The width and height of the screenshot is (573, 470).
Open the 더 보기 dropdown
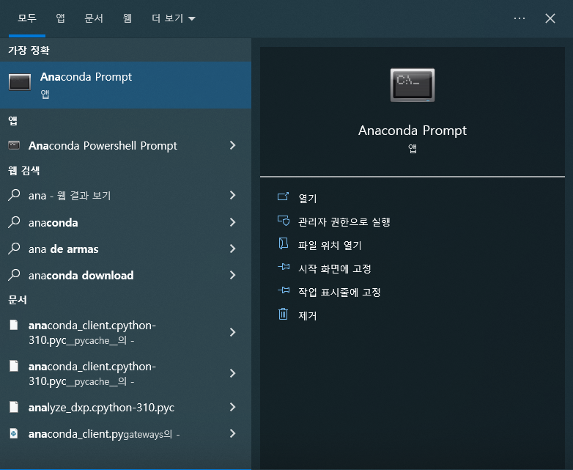click(174, 18)
